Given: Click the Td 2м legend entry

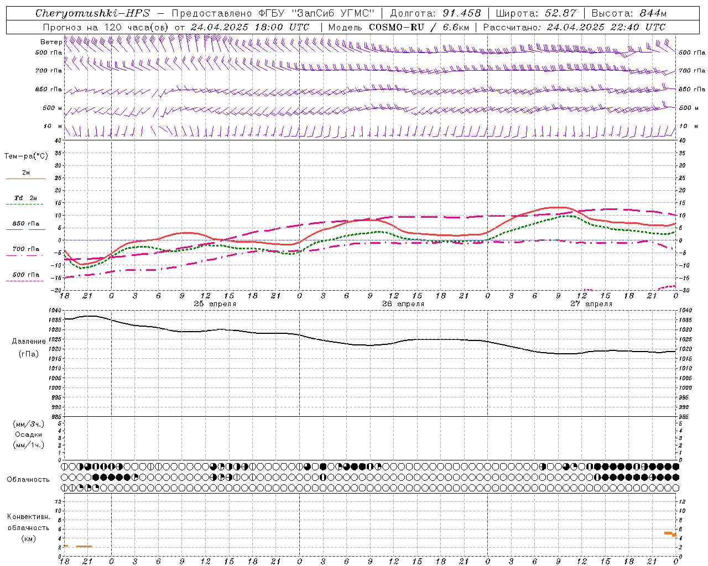Looking at the screenshot, I should click(x=26, y=198).
